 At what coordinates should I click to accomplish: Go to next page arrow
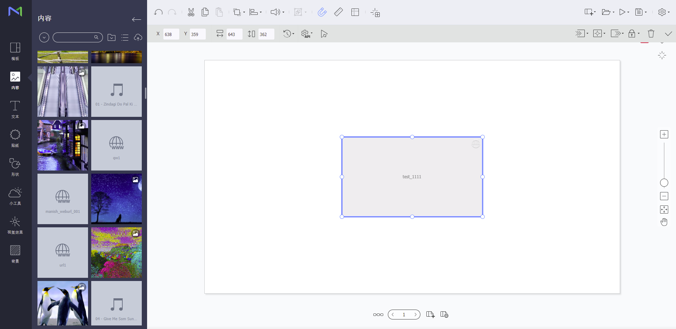pyautogui.click(x=415, y=315)
